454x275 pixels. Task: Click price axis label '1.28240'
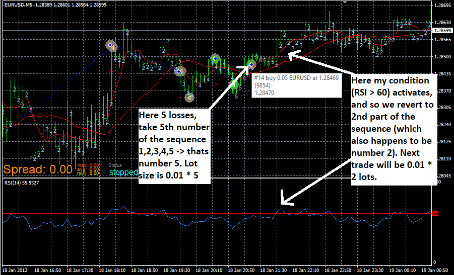[x=443, y=124]
